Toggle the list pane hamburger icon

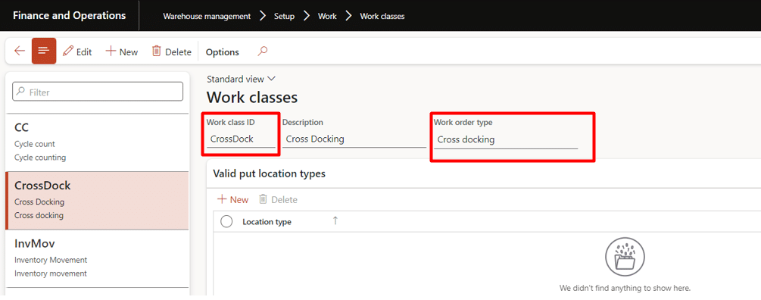pos(44,51)
